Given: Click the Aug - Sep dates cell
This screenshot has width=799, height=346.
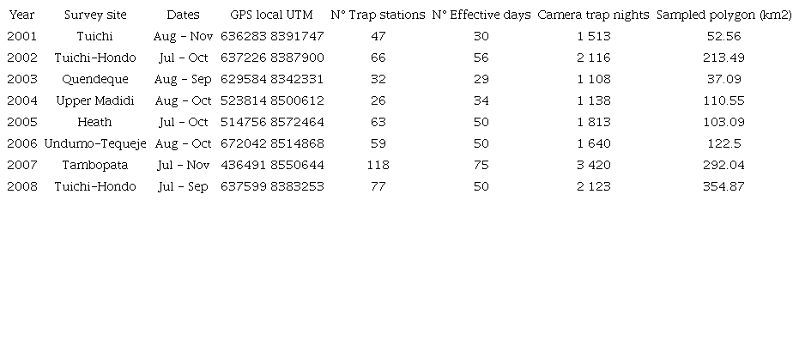Looking at the screenshot, I should [x=183, y=79].
